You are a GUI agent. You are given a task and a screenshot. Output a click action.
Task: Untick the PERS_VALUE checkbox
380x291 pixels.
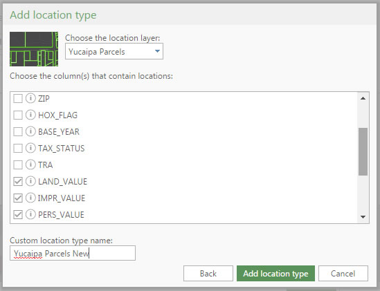[18, 214]
